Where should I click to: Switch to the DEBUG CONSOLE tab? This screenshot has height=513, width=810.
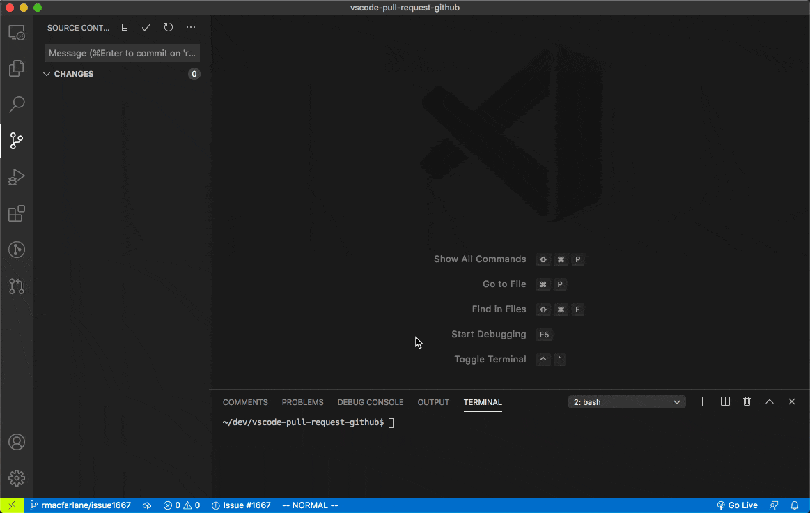click(370, 402)
